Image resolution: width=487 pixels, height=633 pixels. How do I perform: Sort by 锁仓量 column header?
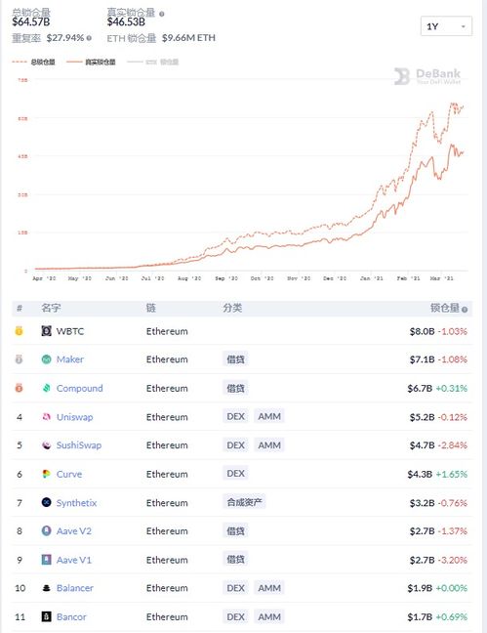pos(448,308)
